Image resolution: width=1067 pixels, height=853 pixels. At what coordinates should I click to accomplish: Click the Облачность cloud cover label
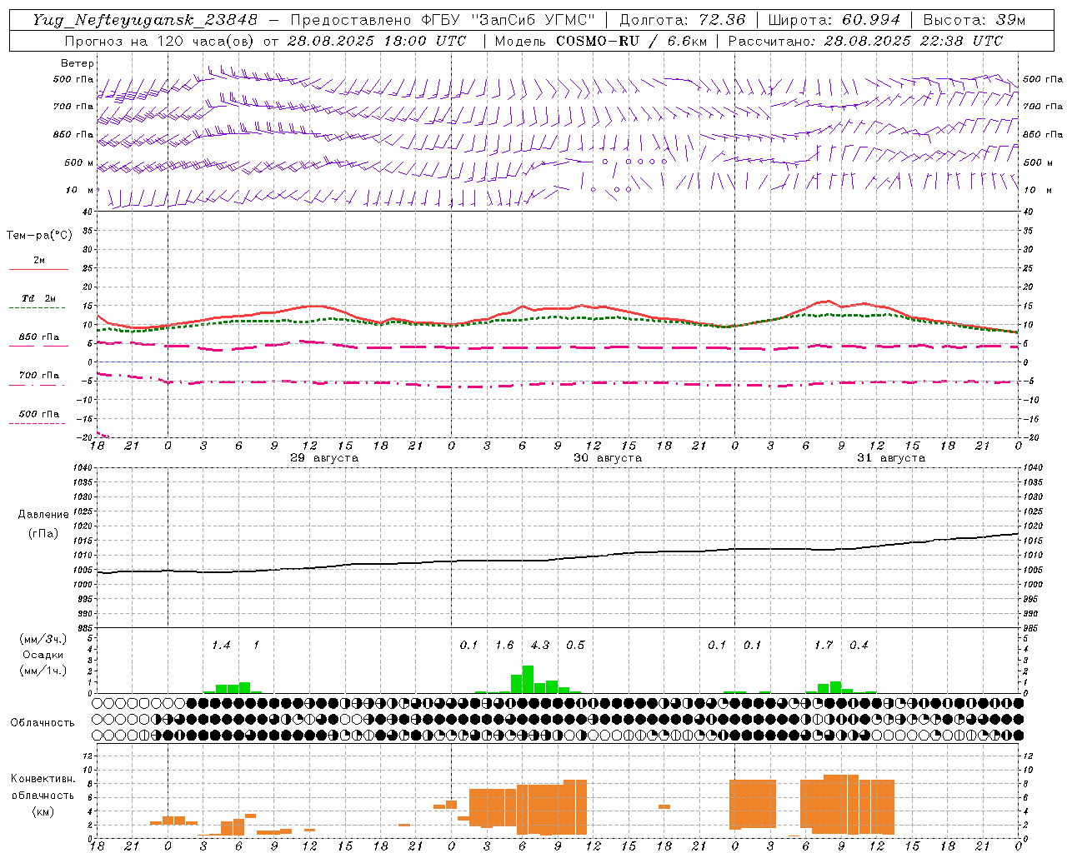tap(43, 722)
